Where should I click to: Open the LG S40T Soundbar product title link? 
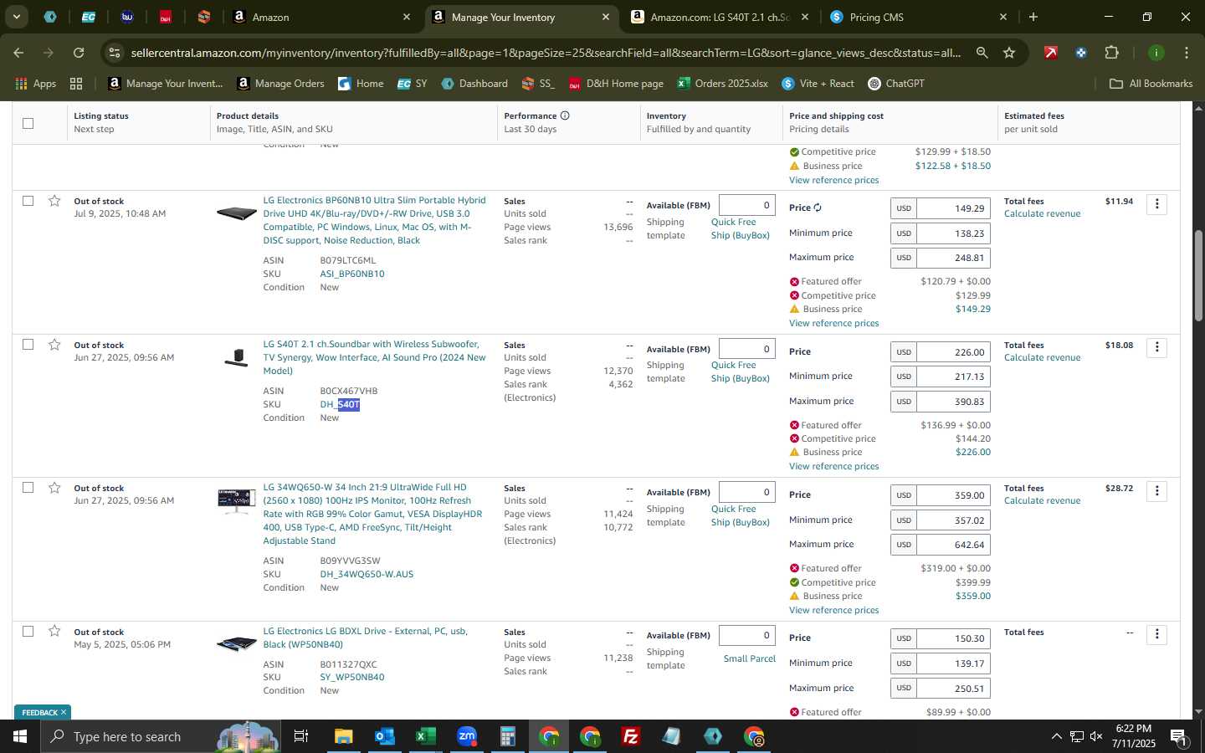[374, 357]
